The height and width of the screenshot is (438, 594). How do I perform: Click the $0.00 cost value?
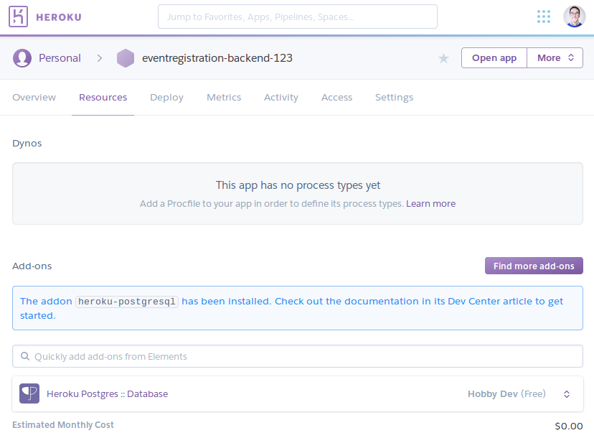(x=569, y=426)
